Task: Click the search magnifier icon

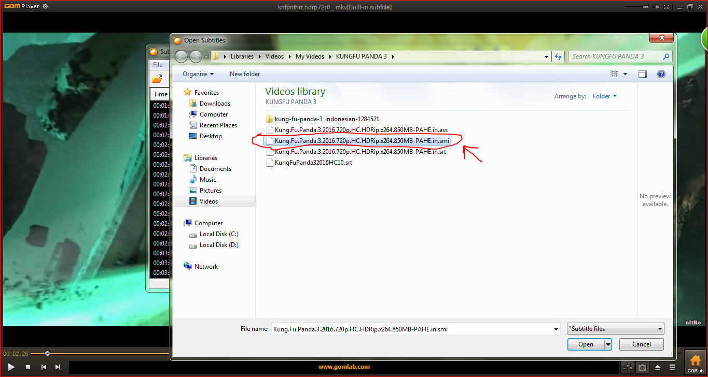Action: [667, 56]
